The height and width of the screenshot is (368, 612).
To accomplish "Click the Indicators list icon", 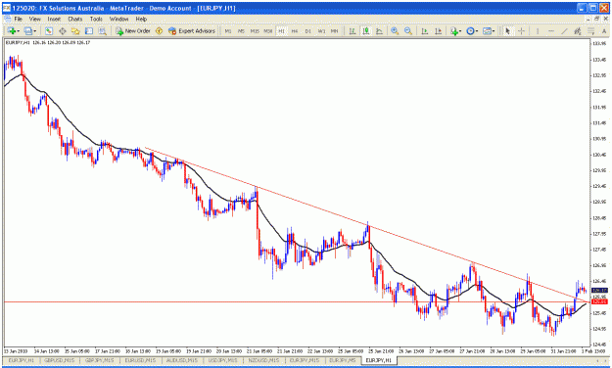I will point(454,30).
